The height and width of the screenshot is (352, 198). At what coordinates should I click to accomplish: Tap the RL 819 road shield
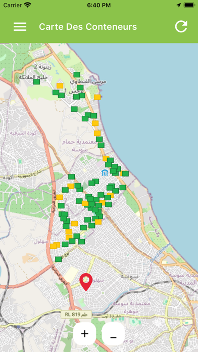(x=76, y=314)
